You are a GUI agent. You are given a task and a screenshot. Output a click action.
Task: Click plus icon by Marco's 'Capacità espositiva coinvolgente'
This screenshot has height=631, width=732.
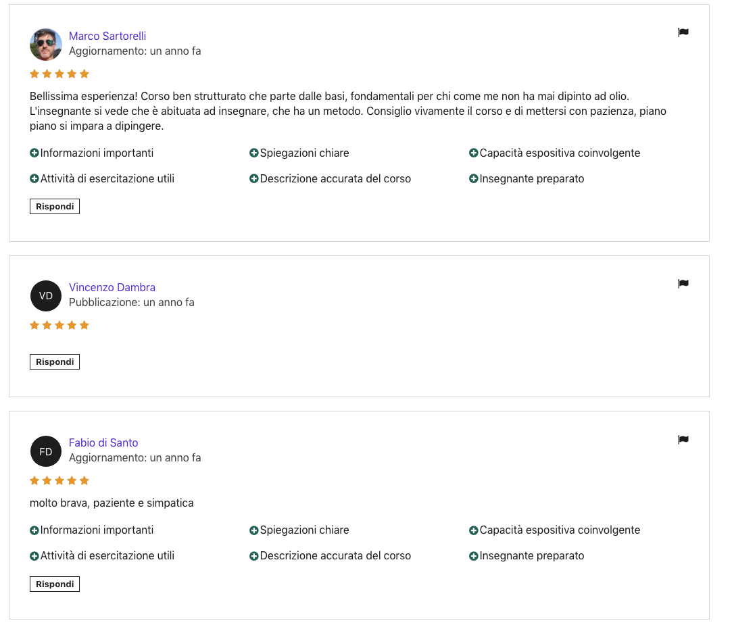474,153
